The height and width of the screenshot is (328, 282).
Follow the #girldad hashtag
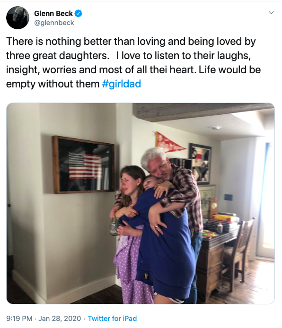coord(122,84)
